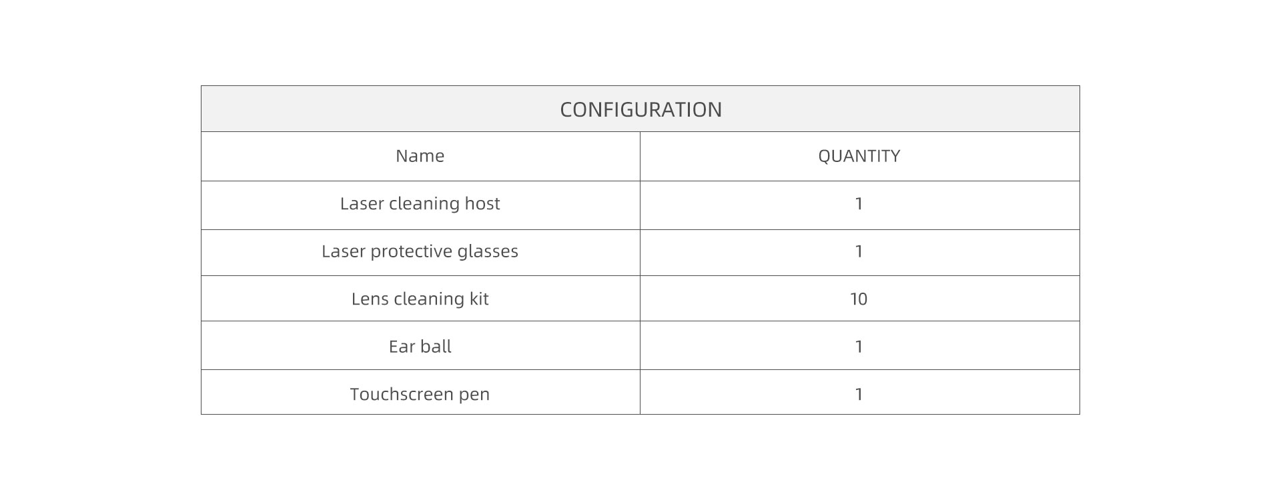Select the Ear ball name cell
Image resolution: width=1281 pixels, height=500 pixels.
(x=420, y=347)
